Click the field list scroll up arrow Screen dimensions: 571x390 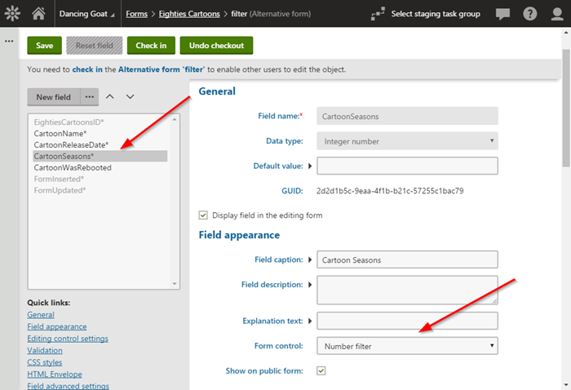175,119
